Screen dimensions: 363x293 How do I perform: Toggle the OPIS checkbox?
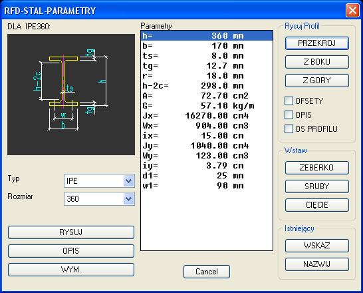pyautogui.click(x=289, y=115)
